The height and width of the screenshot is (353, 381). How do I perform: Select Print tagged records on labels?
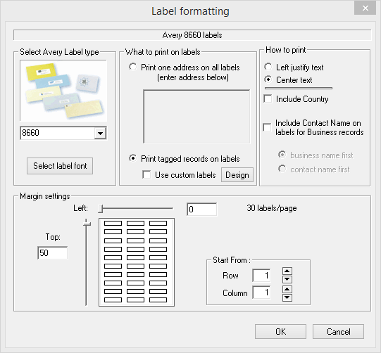point(133,158)
